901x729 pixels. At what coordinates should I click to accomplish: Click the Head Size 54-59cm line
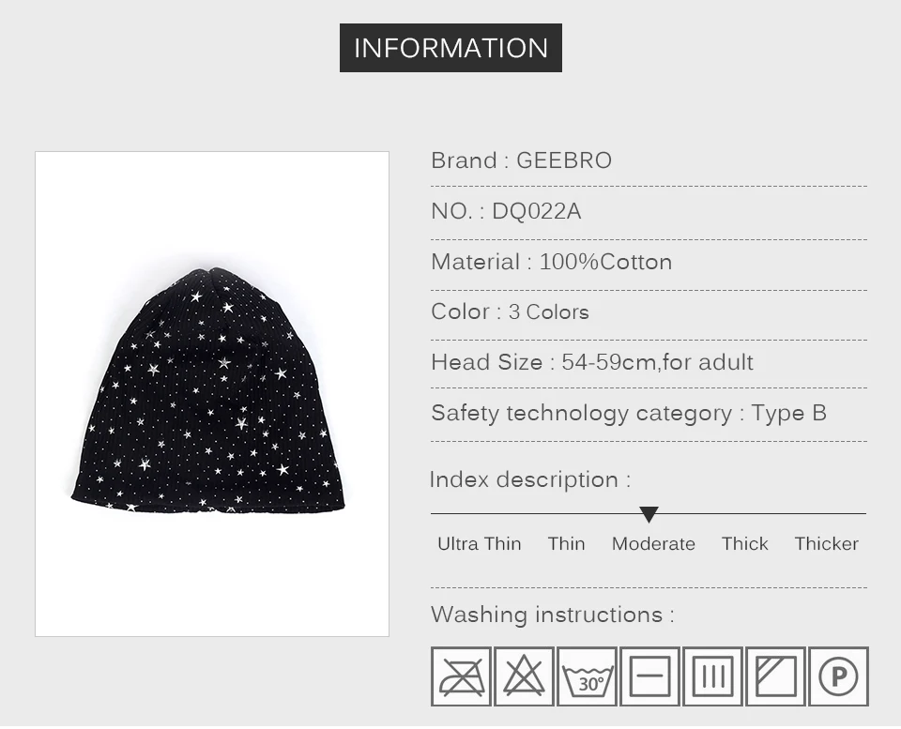[x=592, y=362]
